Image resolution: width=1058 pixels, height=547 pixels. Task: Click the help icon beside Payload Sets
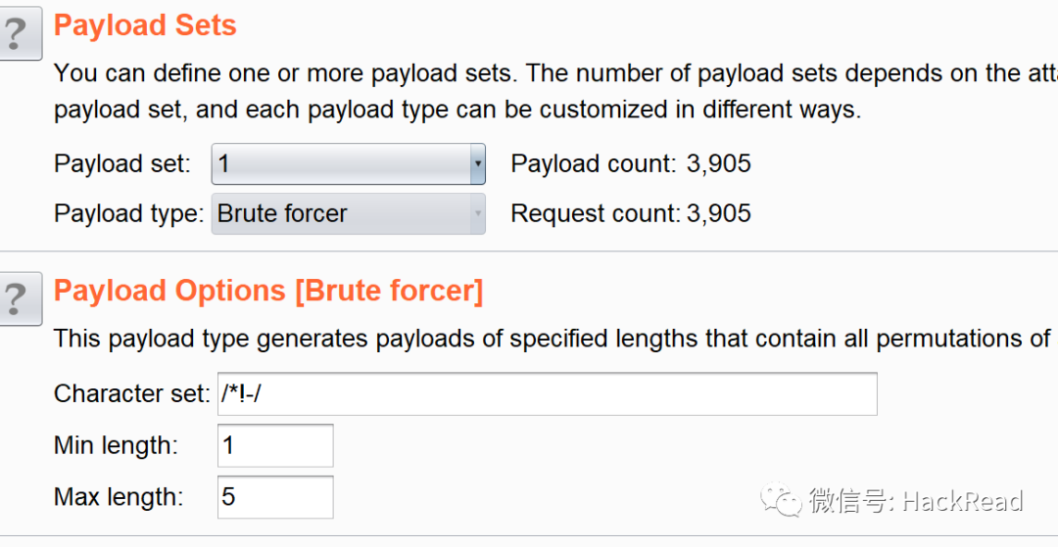tap(19, 33)
